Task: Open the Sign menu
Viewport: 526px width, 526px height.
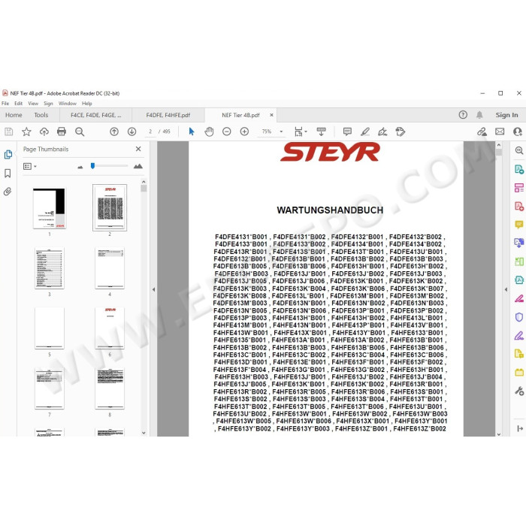Action: point(48,104)
